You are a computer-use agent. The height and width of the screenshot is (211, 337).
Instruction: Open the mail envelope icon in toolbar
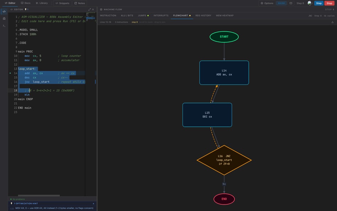291,3
